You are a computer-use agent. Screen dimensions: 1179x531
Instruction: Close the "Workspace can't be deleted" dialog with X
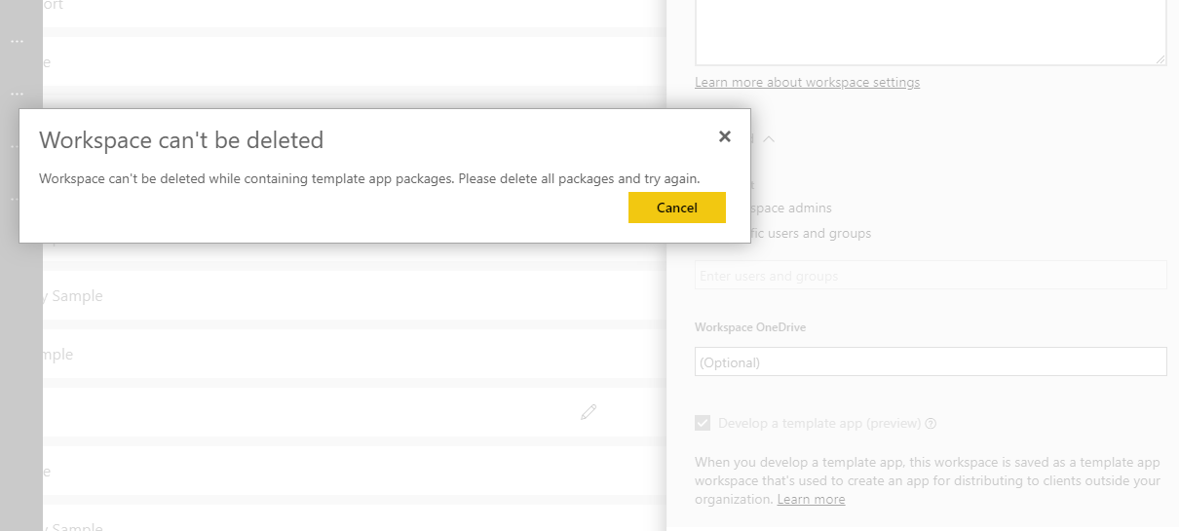click(724, 137)
